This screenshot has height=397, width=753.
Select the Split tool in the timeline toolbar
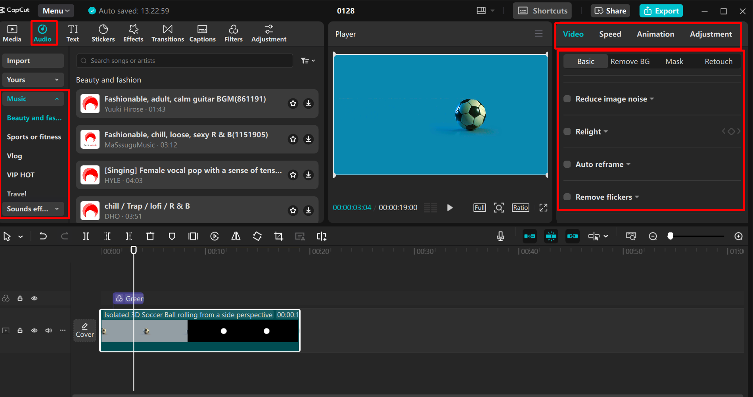pyautogui.click(x=86, y=236)
